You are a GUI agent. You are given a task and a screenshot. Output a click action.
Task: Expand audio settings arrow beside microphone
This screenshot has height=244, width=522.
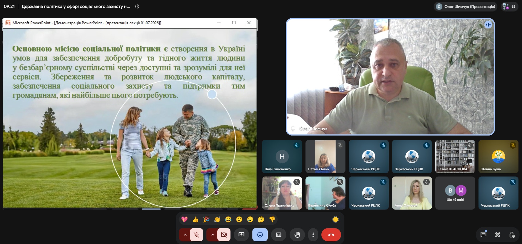coord(185,235)
